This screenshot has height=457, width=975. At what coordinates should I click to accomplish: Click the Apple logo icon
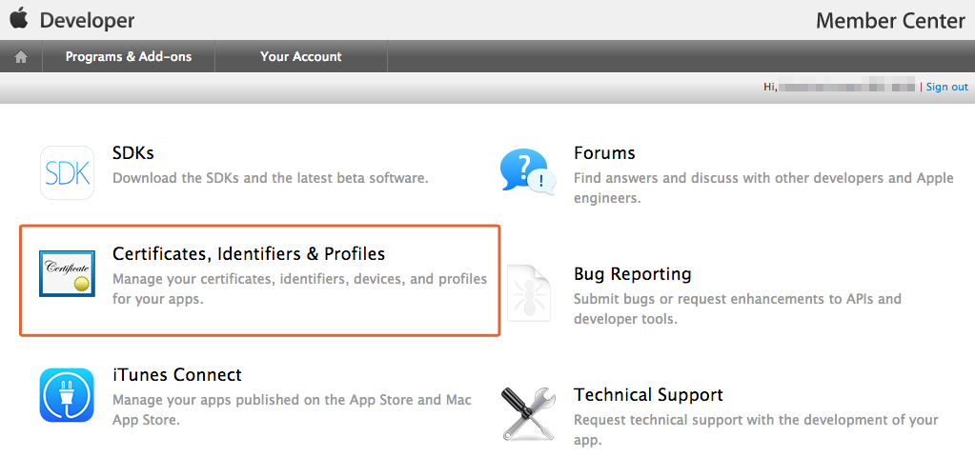pyautogui.click(x=19, y=19)
